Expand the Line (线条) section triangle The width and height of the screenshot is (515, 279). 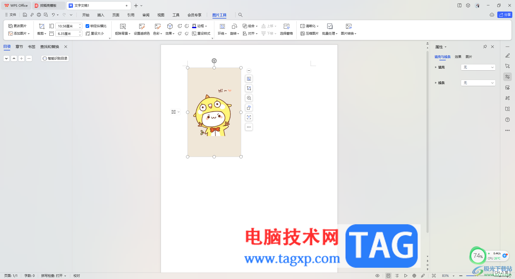[436, 83]
